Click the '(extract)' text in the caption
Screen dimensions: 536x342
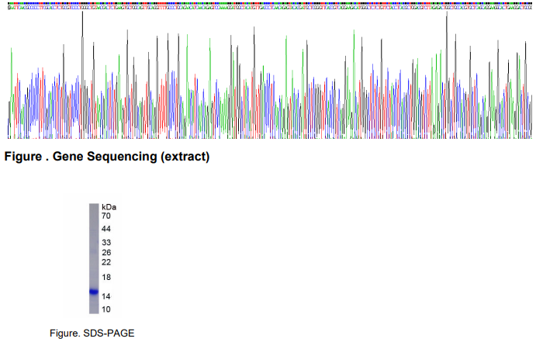pyautogui.click(x=185, y=157)
